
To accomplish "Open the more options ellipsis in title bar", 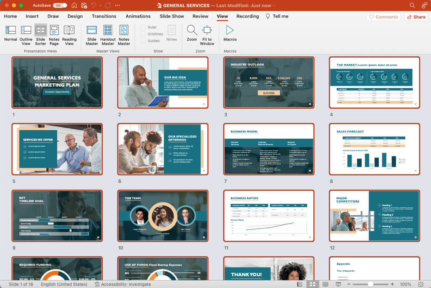I will (117, 5).
